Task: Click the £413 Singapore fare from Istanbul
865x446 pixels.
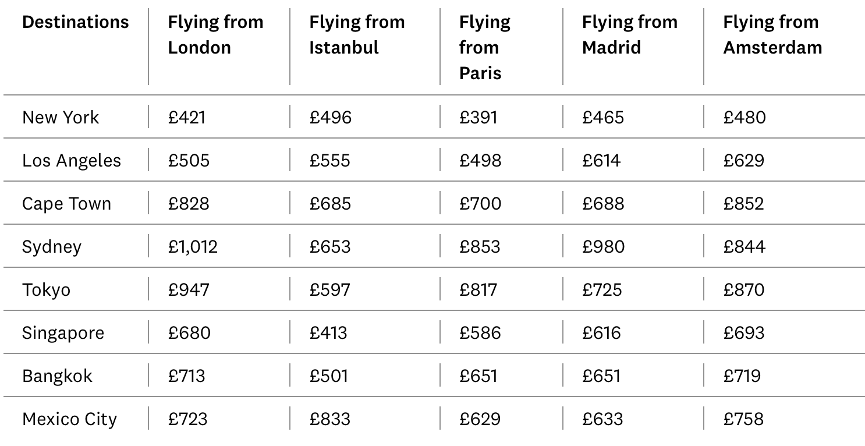Action: pyautogui.click(x=328, y=333)
